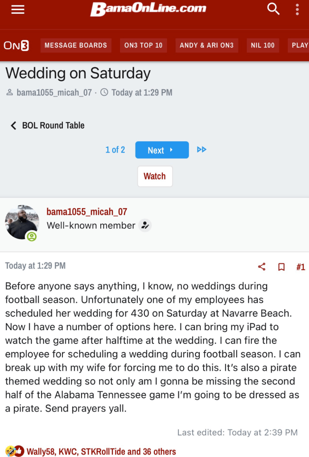Select the ON3 Top 10 tab
309x457 pixels.
click(143, 45)
